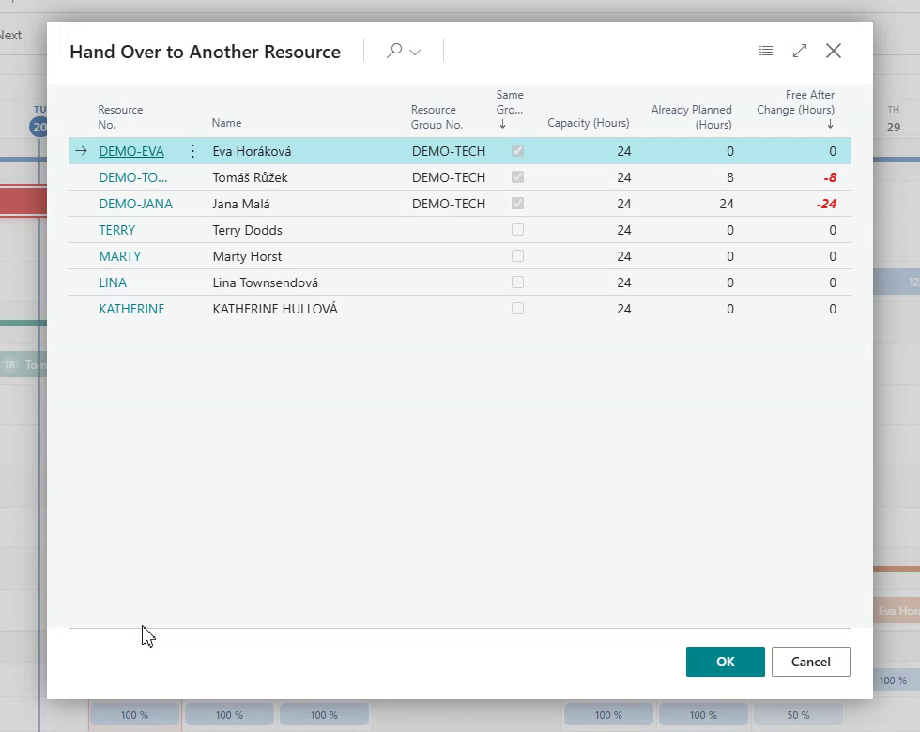920x732 pixels.
Task: Sort by the Same Gro... column header
Action: [x=509, y=109]
